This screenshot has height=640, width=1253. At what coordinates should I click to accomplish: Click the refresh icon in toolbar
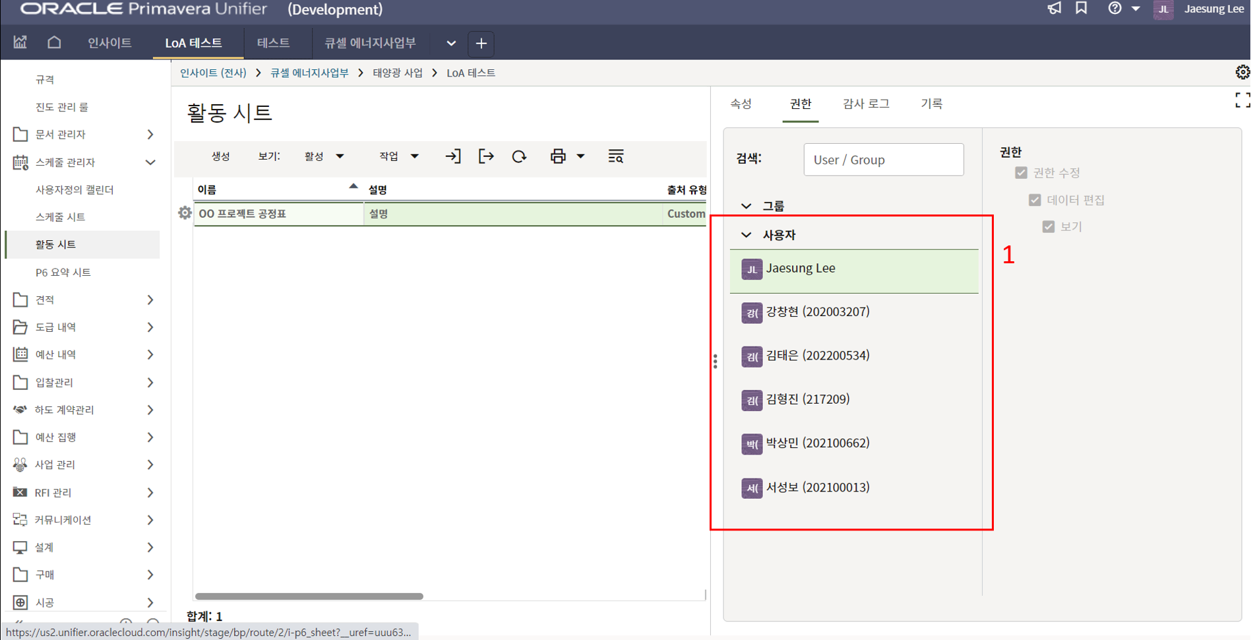(519, 156)
